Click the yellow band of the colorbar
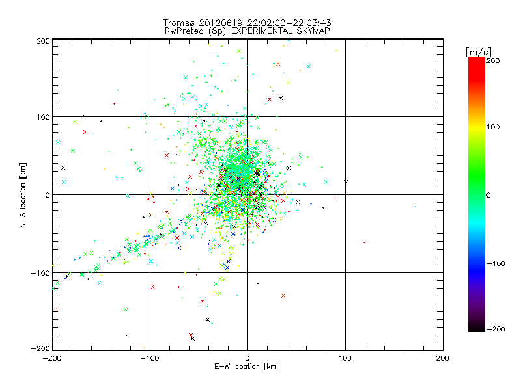Image resolution: width=521 pixels, height=390 pixels. 477,127
